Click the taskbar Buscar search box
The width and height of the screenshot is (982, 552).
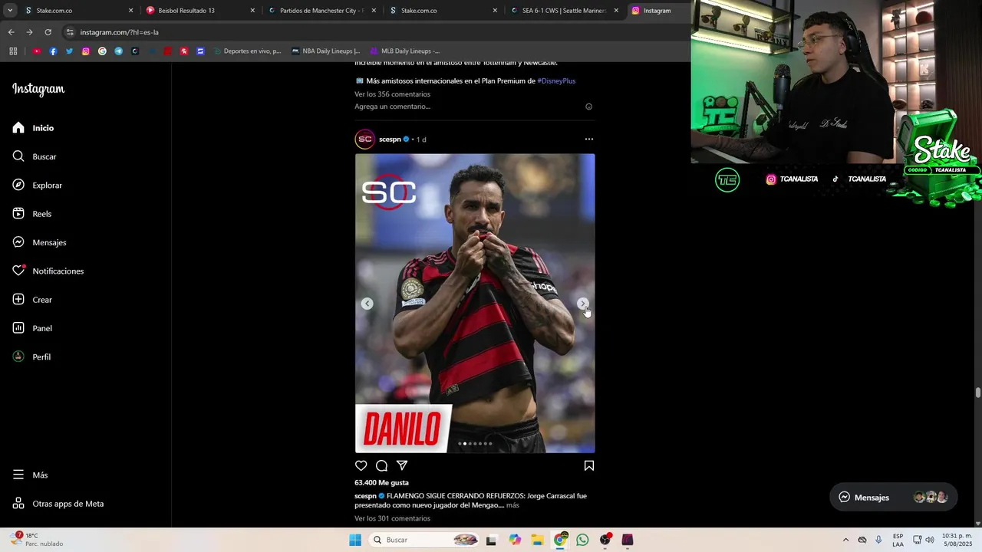[x=424, y=540]
